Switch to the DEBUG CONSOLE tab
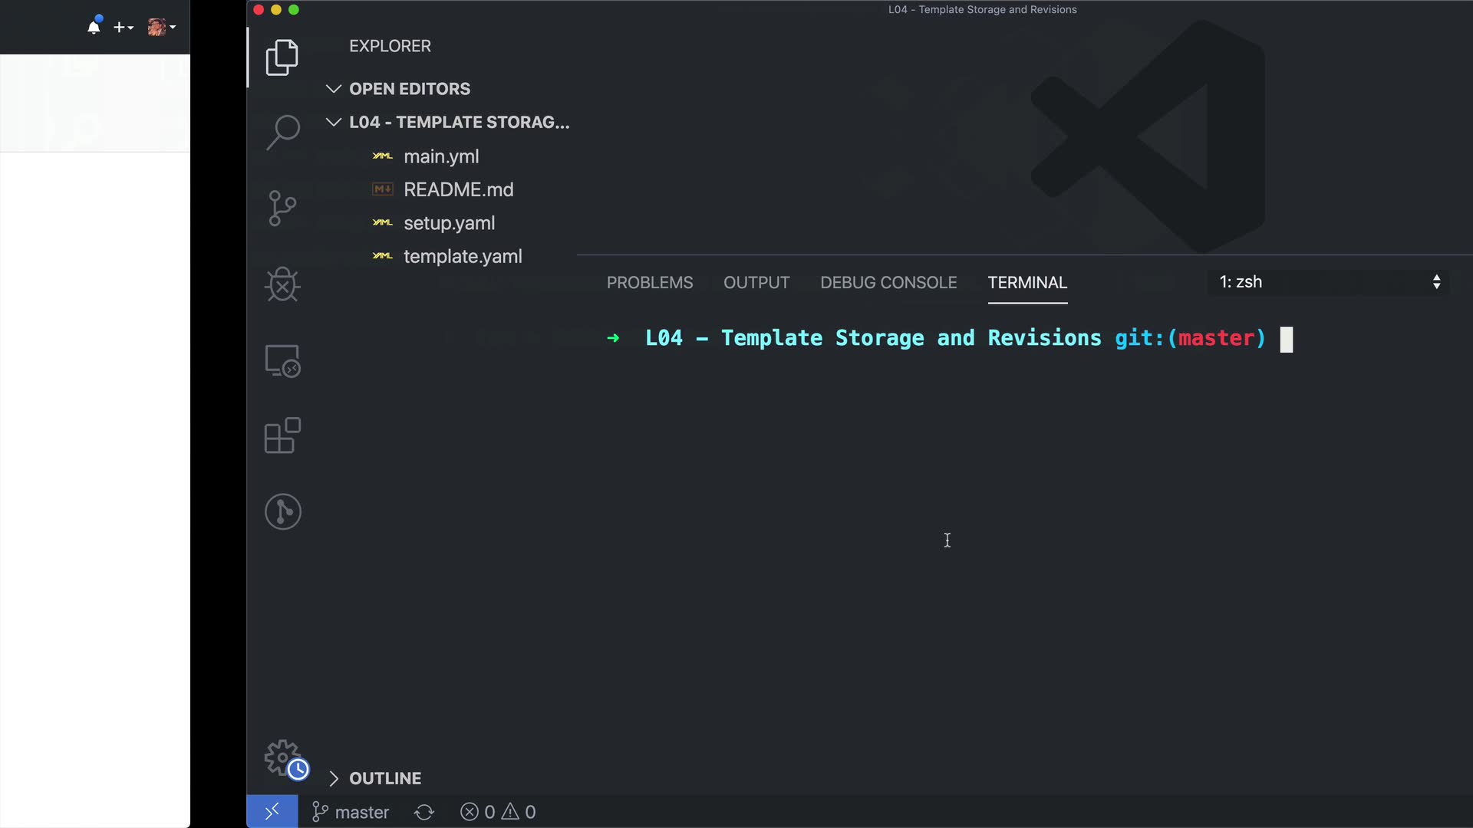This screenshot has height=828, width=1473. point(888,282)
